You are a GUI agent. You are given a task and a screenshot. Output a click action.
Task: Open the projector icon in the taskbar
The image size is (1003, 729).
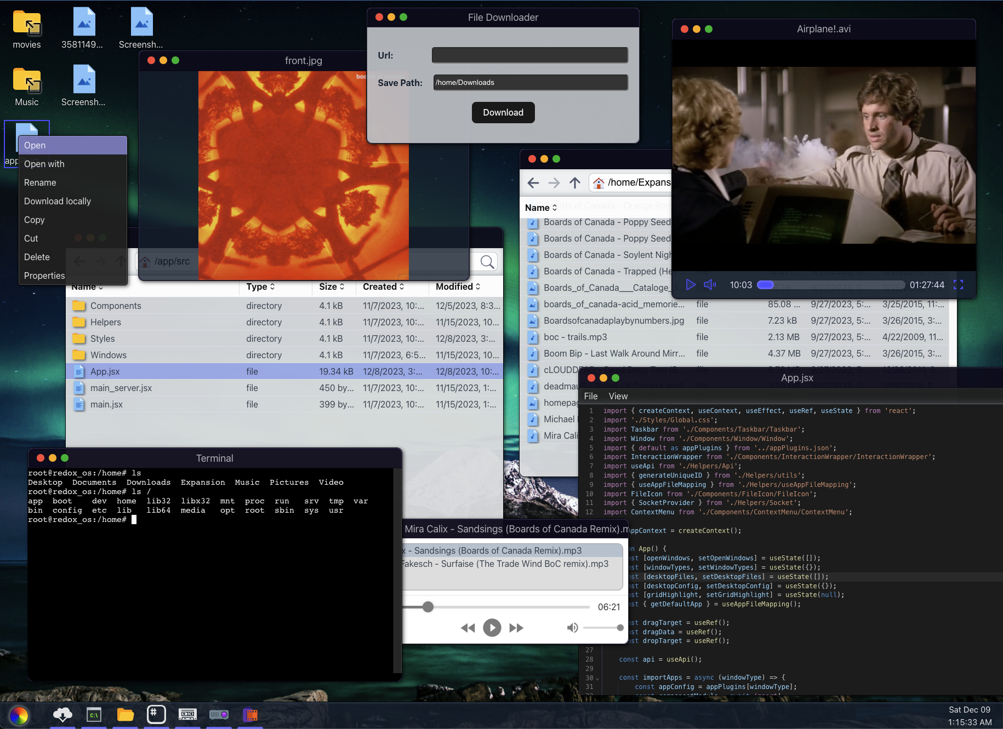(219, 714)
